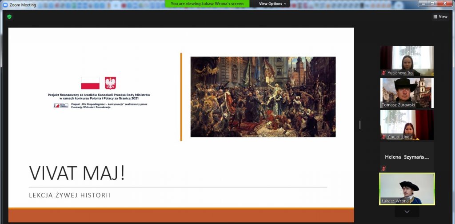Click the VIVAT MAJ! slide title
Image resolution: width=455 pixels, height=224 pixels.
pyautogui.click(x=77, y=173)
